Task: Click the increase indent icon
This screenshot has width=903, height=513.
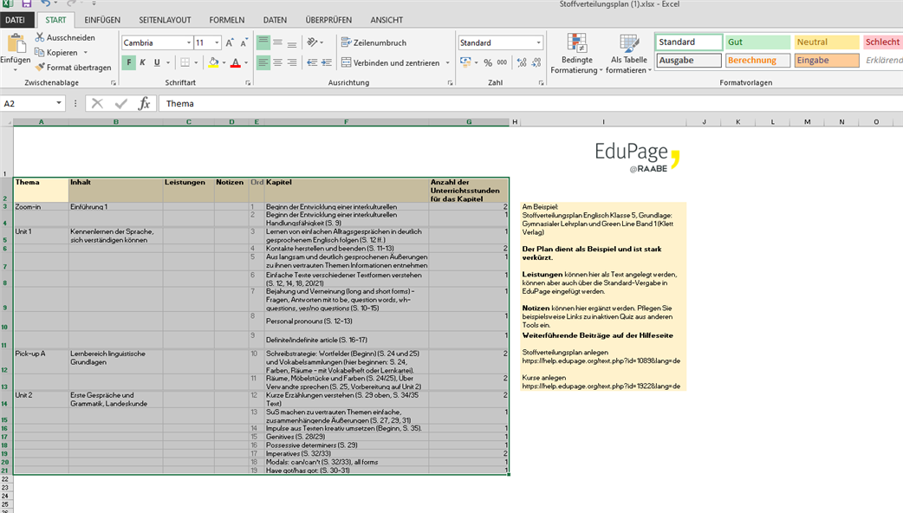Action: [x=327, y=62]
